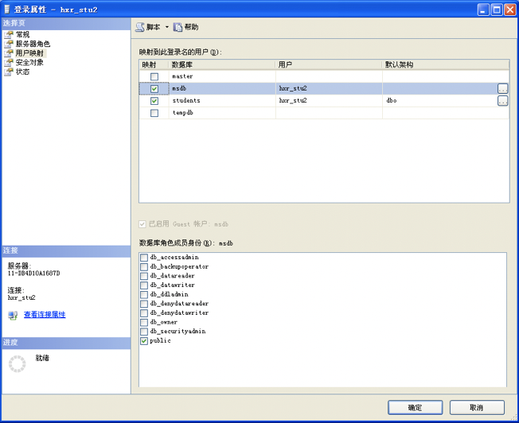Click the 映射 column header
The height and width of the screenshot is (423, 519).
154,65
